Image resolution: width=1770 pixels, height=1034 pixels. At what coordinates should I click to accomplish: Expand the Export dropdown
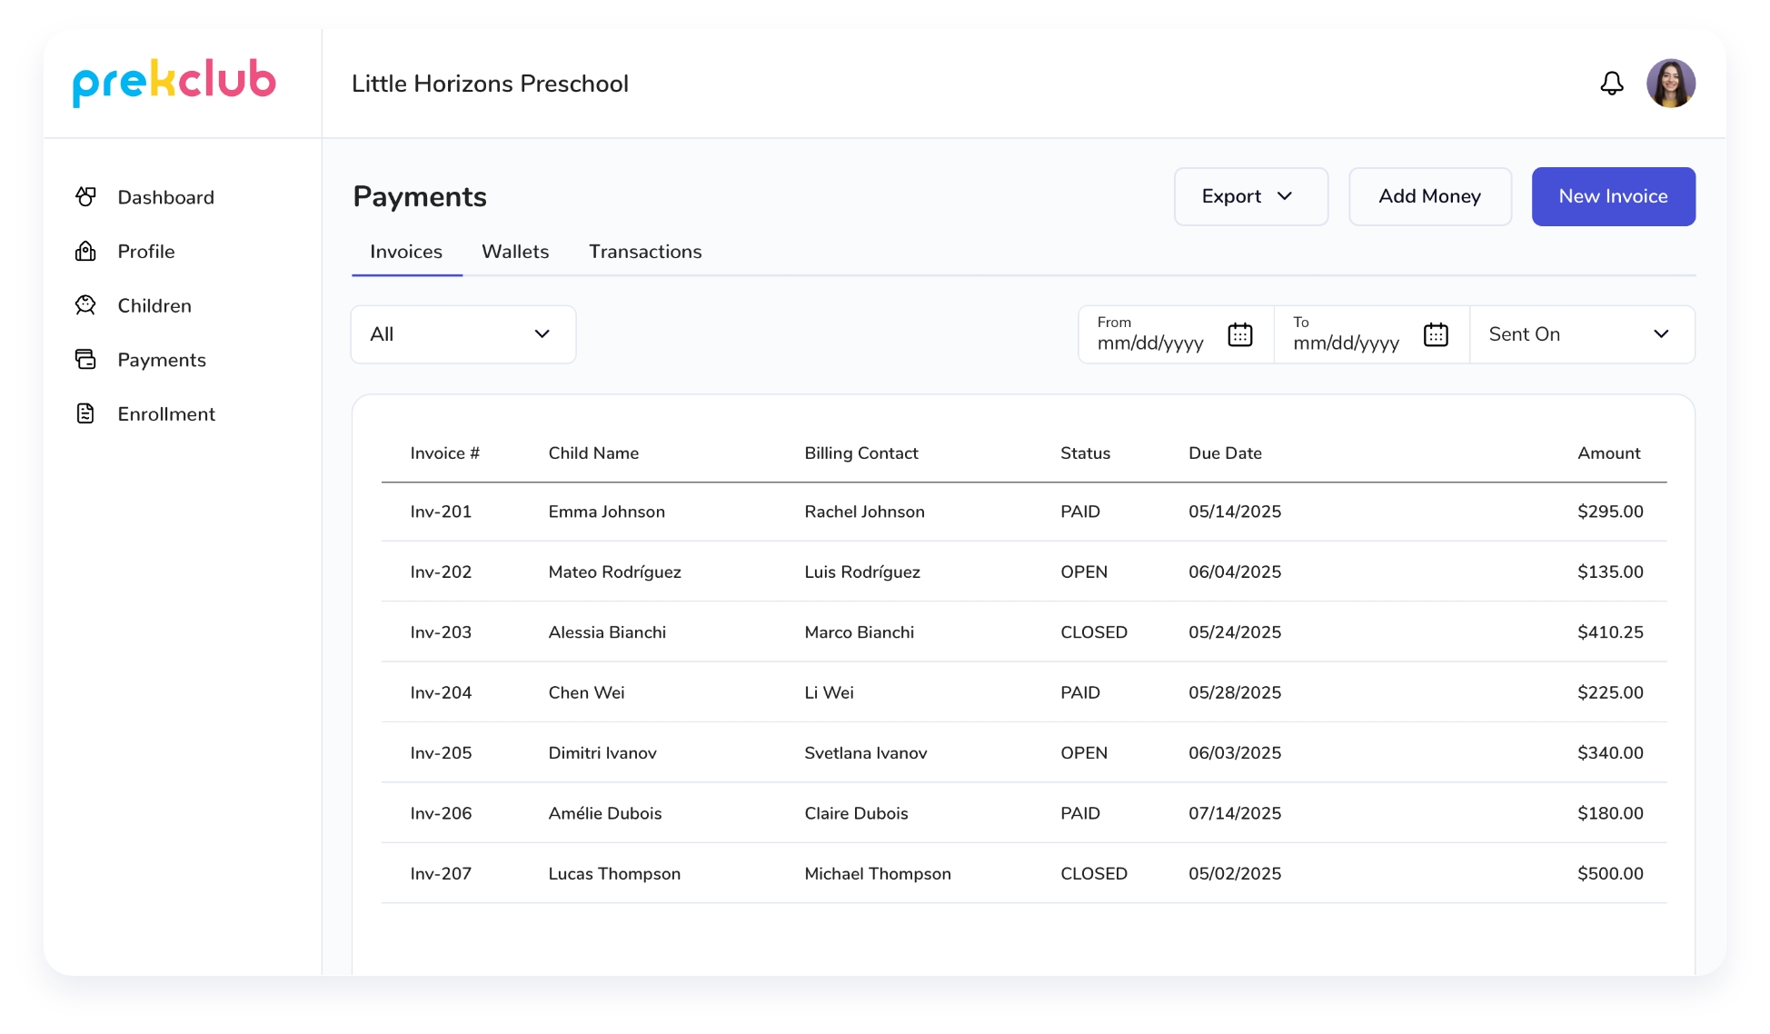tap(1250, 196)
